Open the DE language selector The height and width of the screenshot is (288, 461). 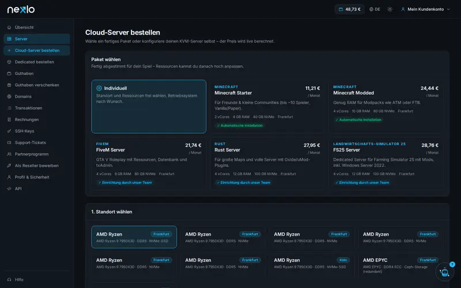[375, 9]
